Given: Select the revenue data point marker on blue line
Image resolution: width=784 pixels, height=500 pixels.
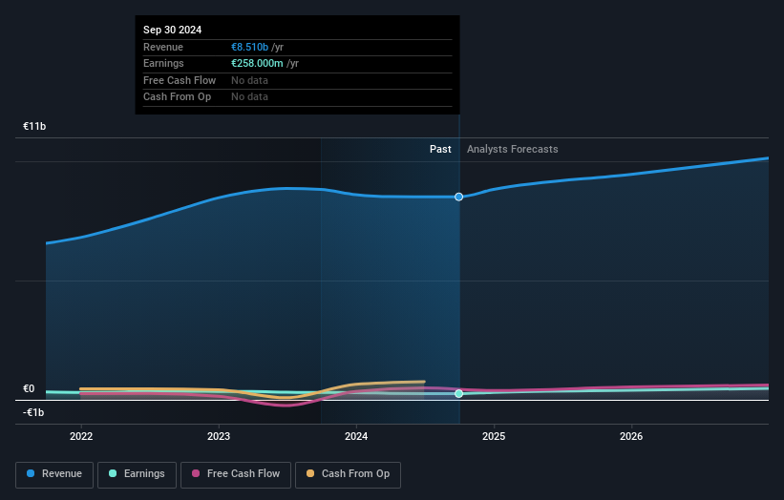Looking at the screenshot, I should pyautogui.click(x=459, y=197).
